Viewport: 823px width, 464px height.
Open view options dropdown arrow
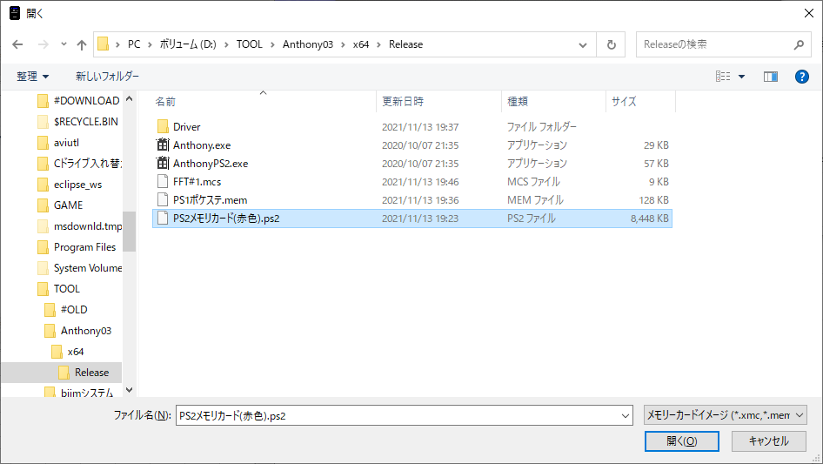click(x=741, y=77)
